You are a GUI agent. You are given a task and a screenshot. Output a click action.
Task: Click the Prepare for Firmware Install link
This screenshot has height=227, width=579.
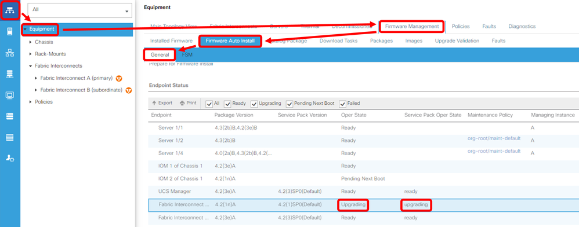coord(181,64)
